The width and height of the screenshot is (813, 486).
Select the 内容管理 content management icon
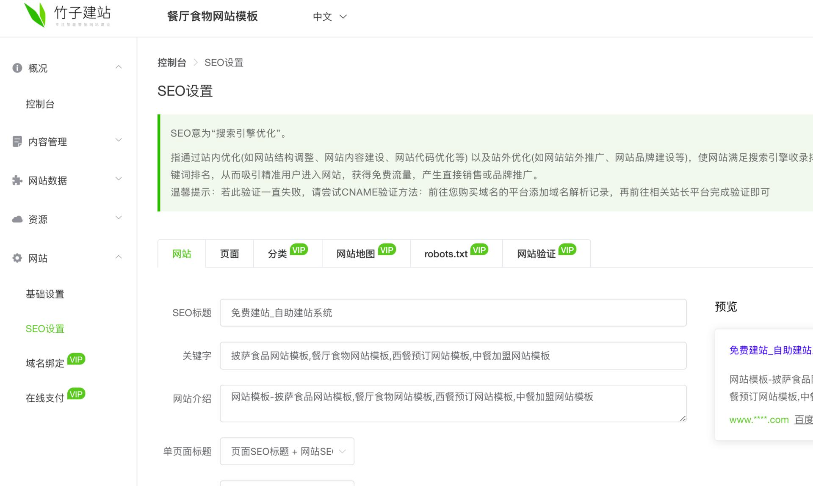(x=17, y=141)
